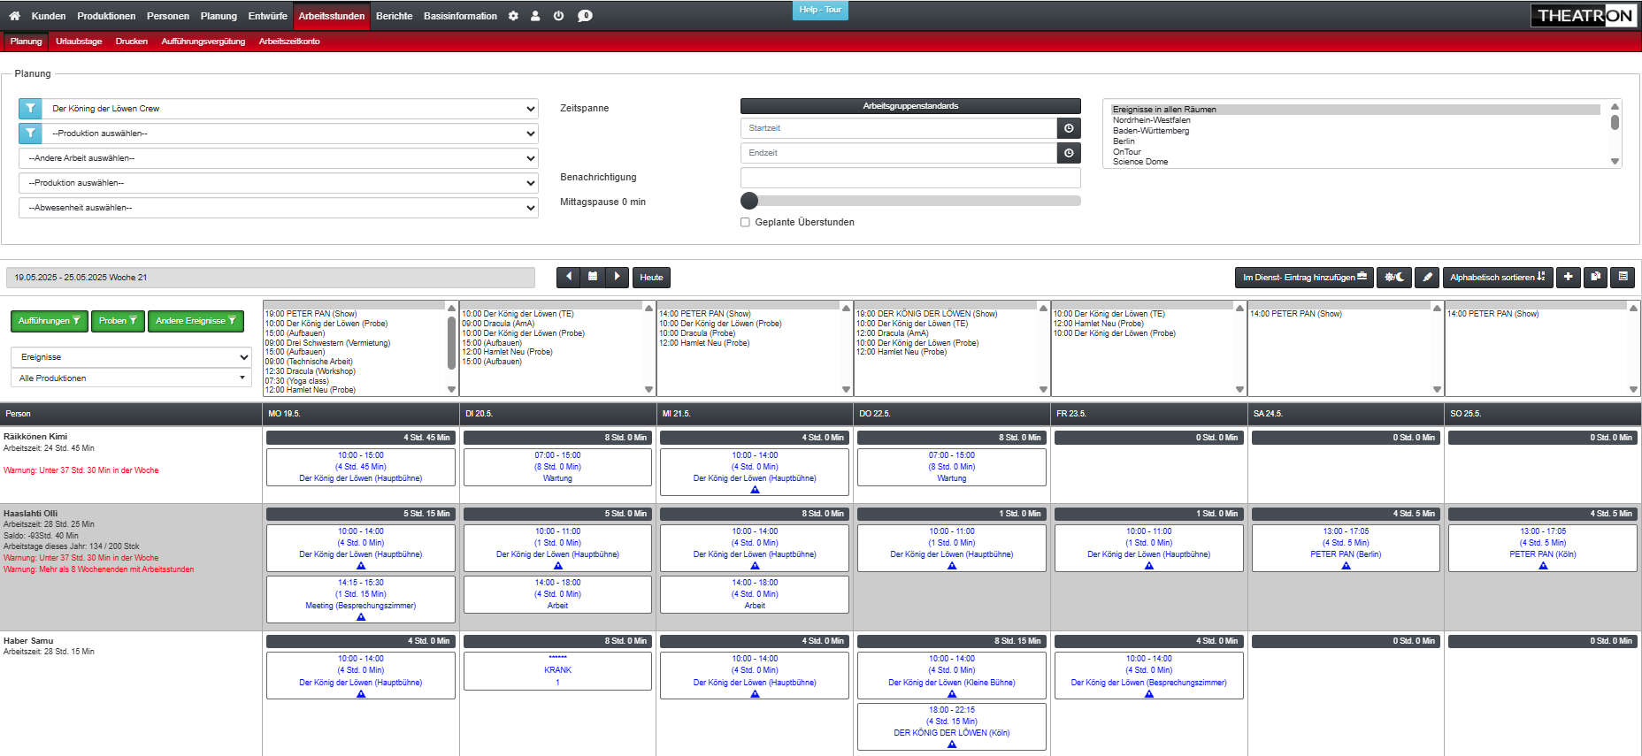The height and width of the screenshot is (756, 1642).
Task: Open the settings gear icon
Action: tap(513, 16)
